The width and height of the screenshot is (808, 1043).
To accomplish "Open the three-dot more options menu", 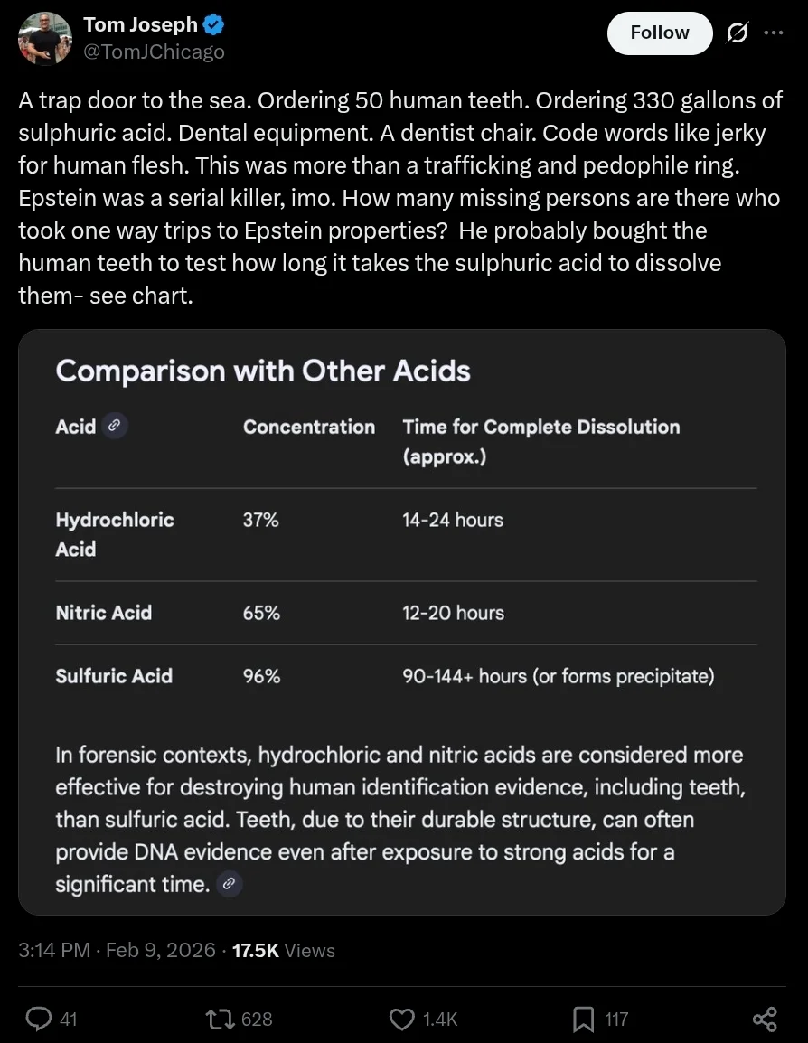I will coord(774,33).
